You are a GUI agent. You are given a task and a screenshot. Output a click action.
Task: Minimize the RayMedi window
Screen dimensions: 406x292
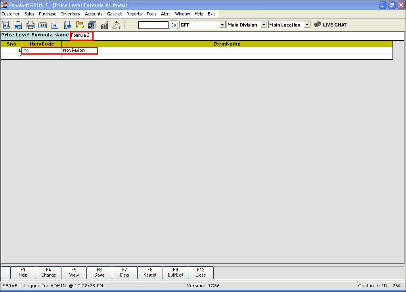pos(383,5)
